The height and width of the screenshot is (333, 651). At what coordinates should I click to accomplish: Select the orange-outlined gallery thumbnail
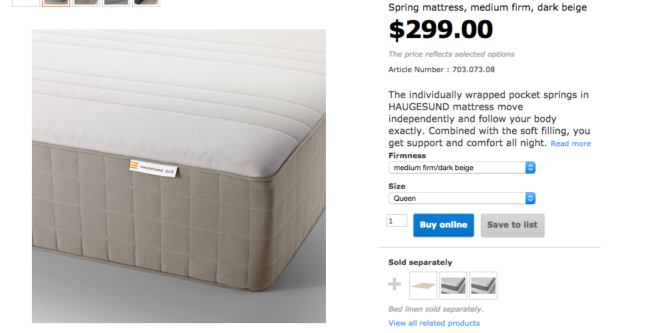click(x=56, y=3)
